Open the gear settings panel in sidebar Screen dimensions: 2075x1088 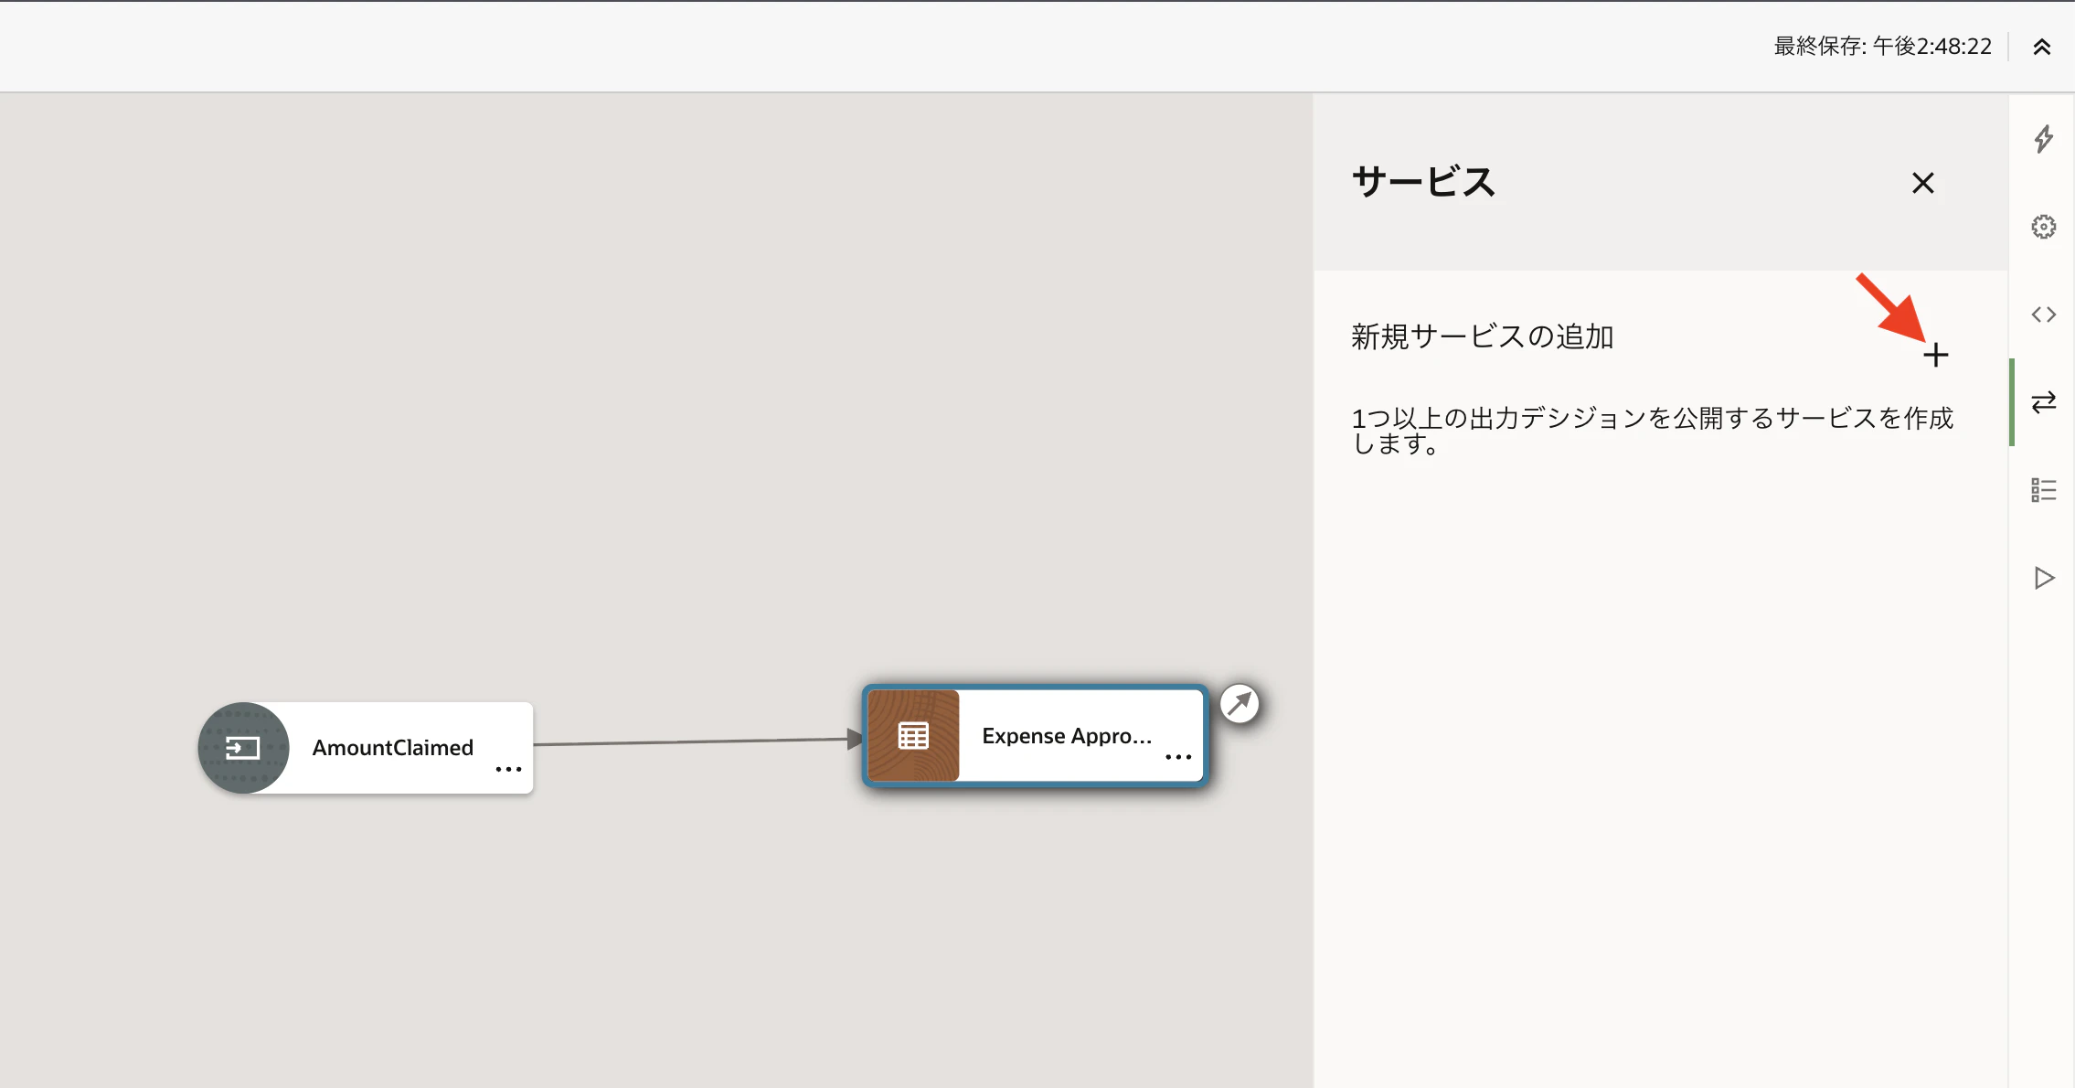[x=2044, y=227]
